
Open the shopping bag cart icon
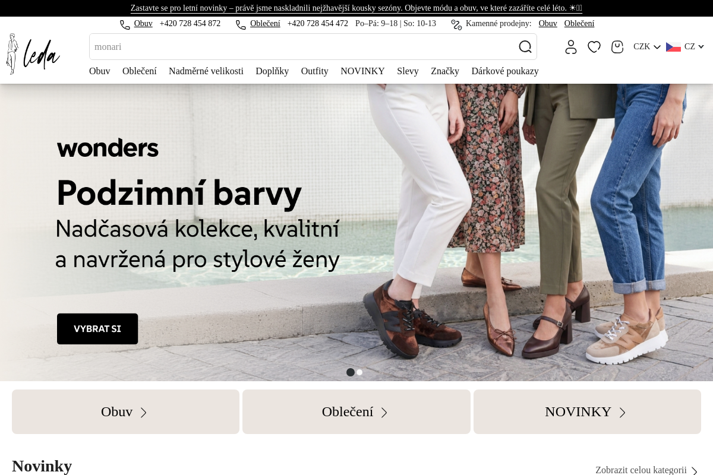(617, 47)
